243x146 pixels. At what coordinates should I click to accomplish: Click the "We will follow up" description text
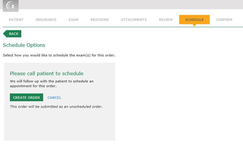click(x=51, y=84)
